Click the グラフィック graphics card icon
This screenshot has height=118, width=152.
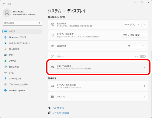(x=52, y=97)
